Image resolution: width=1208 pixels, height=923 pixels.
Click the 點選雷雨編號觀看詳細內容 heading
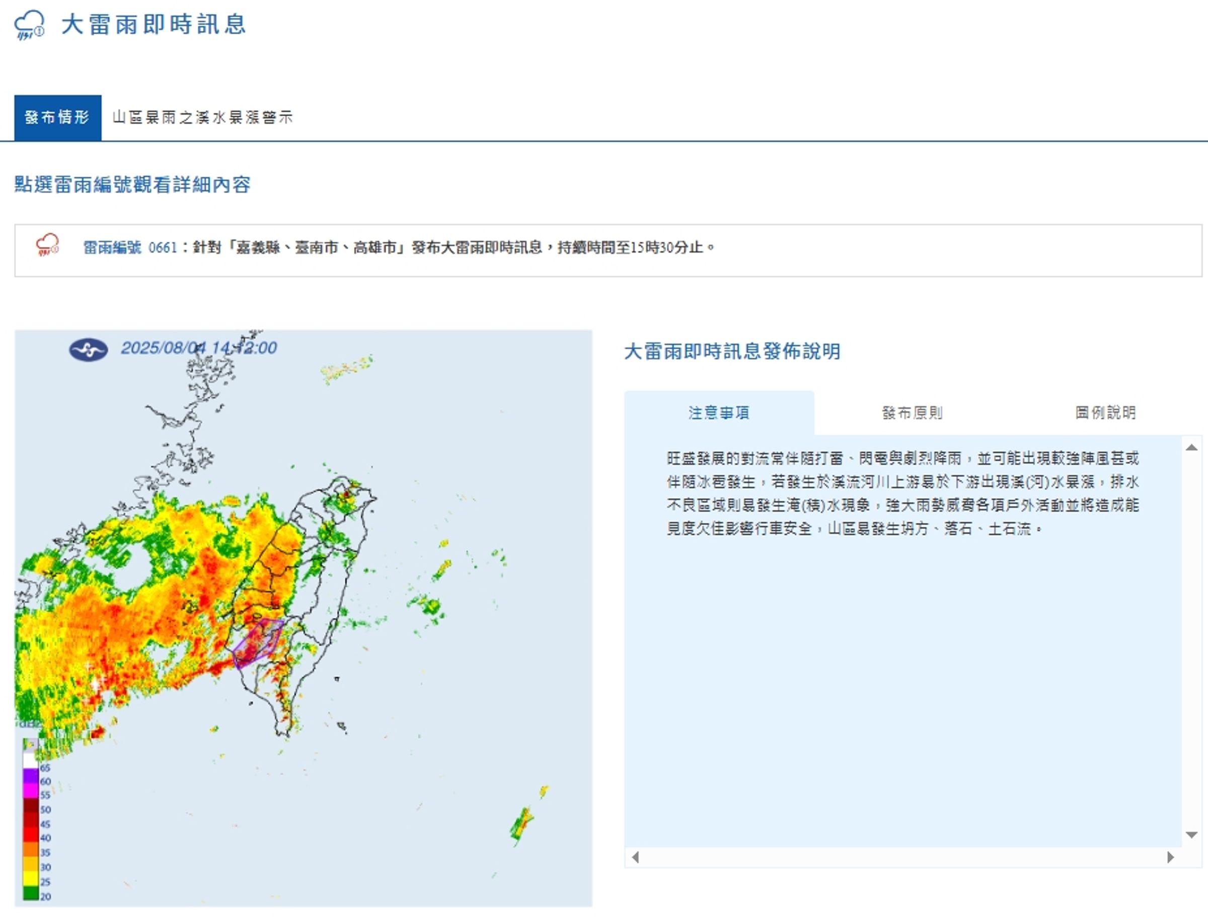pyautogui.click(x=132, y=185)
